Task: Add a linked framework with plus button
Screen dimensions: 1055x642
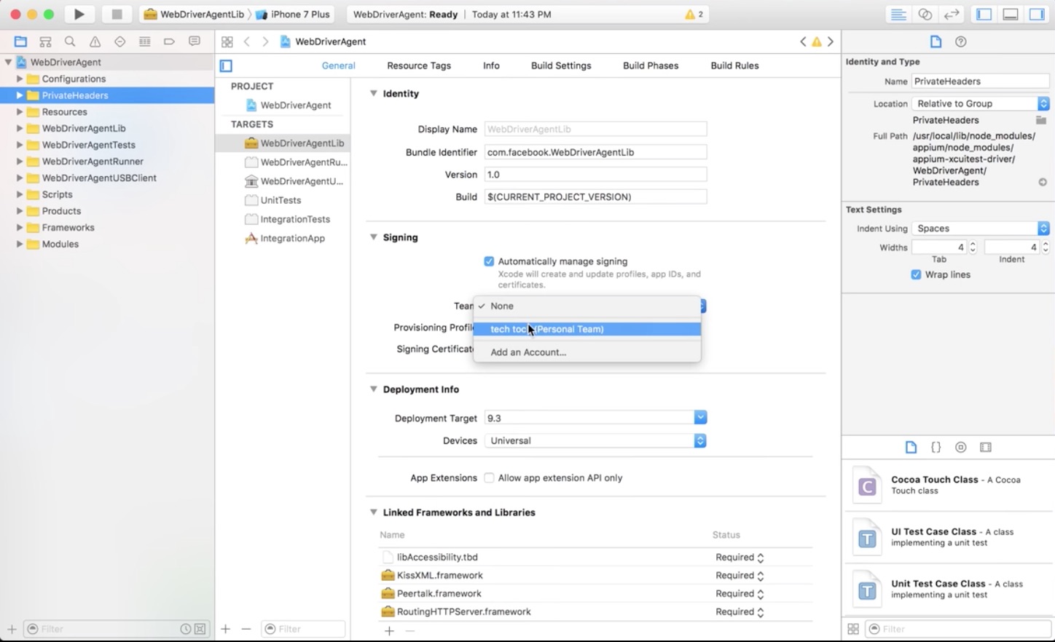Action: coord(389,631)
